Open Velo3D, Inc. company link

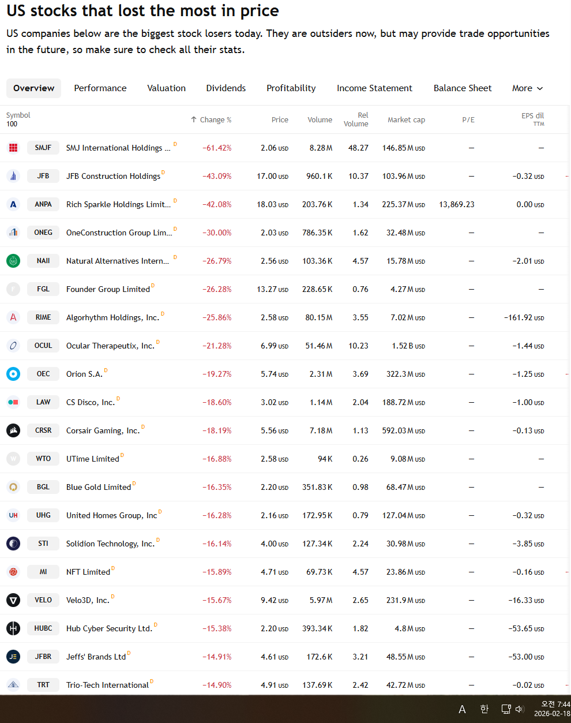click(88, 601)
